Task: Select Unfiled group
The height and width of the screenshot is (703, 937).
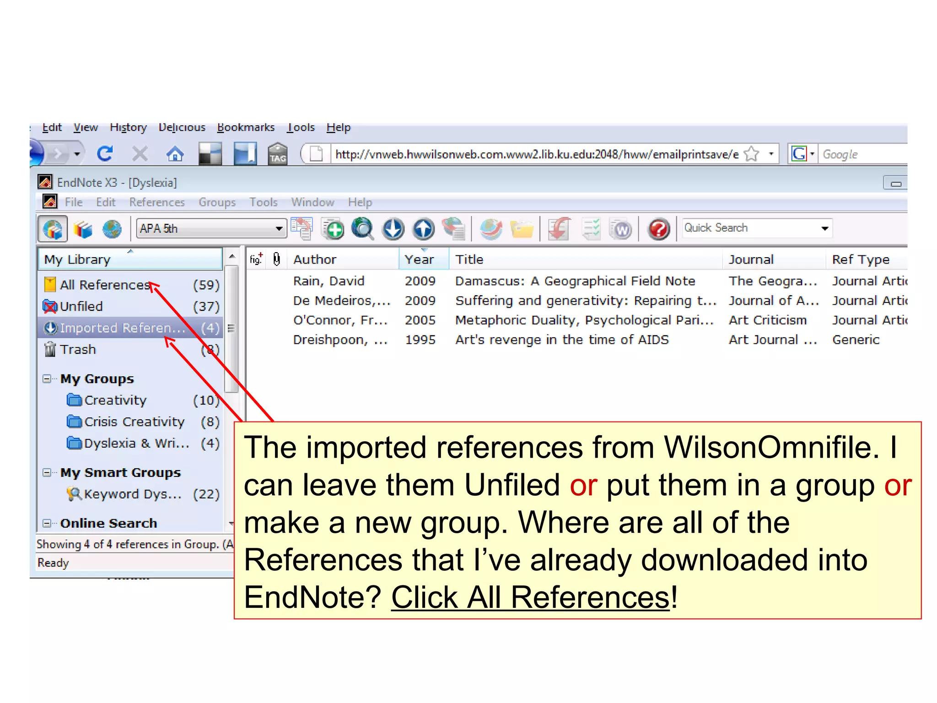Action: pos(131,306)
